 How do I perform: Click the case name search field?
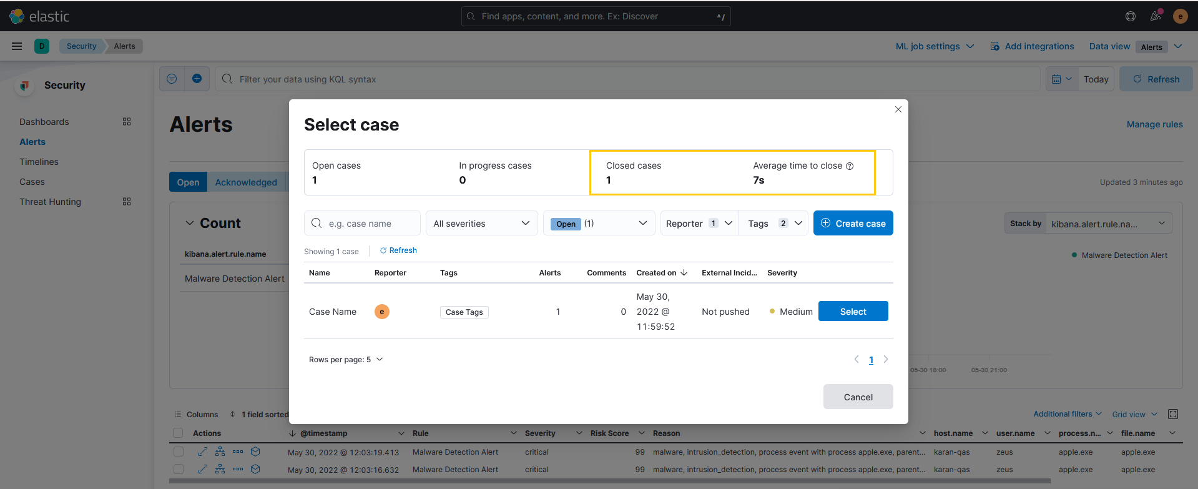point(362,224)
